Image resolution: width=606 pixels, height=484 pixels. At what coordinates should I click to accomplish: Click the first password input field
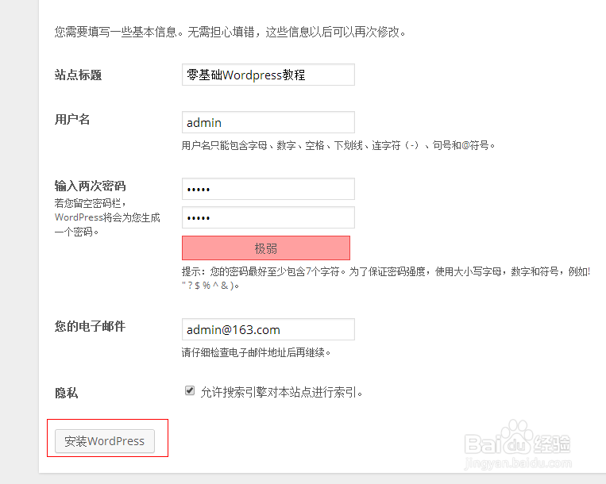click(268, 190)
